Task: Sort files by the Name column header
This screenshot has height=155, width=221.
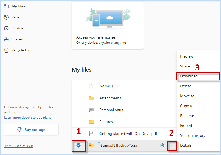Action: tap(105, 86)
